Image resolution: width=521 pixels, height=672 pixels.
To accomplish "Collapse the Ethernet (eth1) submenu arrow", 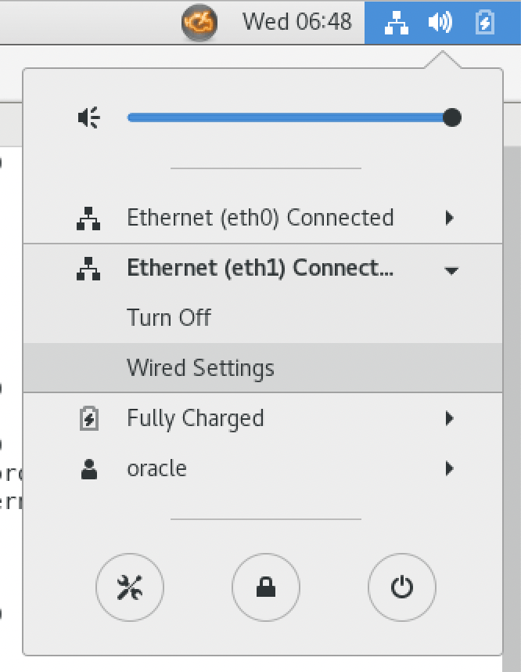I will 451,270.
